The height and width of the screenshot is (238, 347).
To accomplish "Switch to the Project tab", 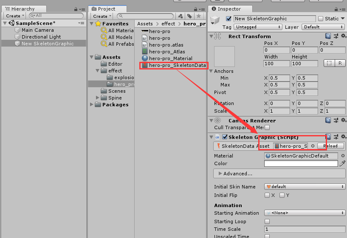I will (x=107, y=9).
